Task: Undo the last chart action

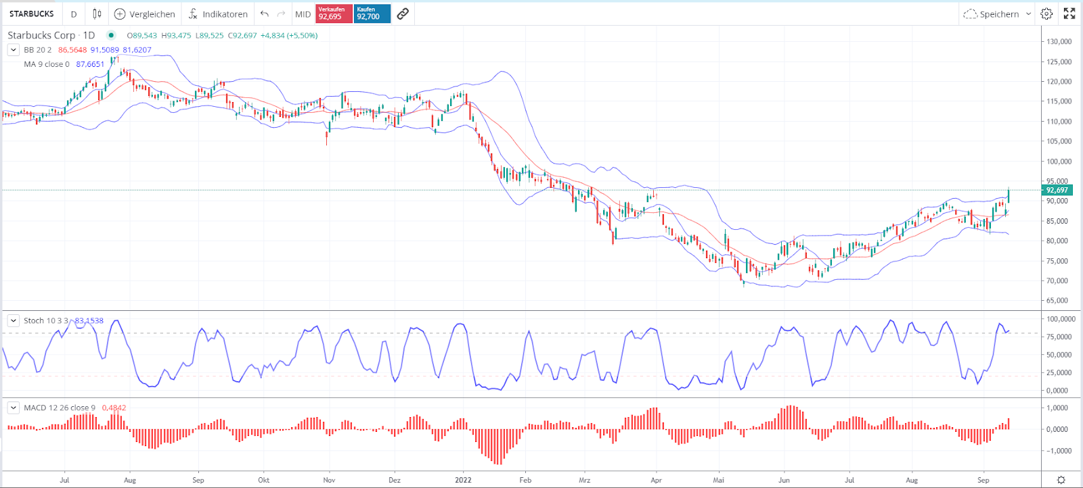Action: tap(265, 14)
